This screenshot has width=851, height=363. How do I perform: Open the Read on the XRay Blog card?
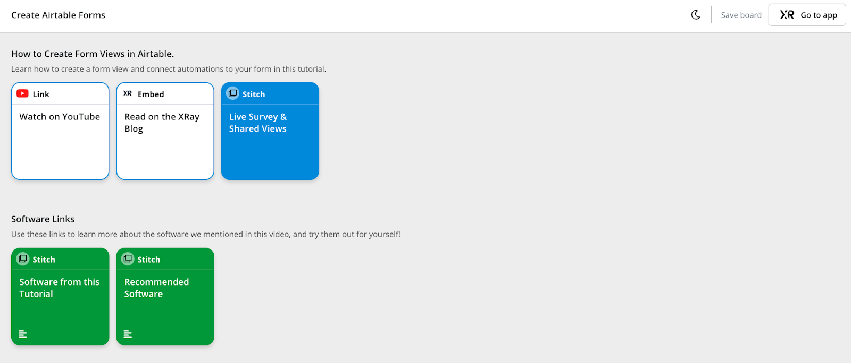(x=165, y=131)
